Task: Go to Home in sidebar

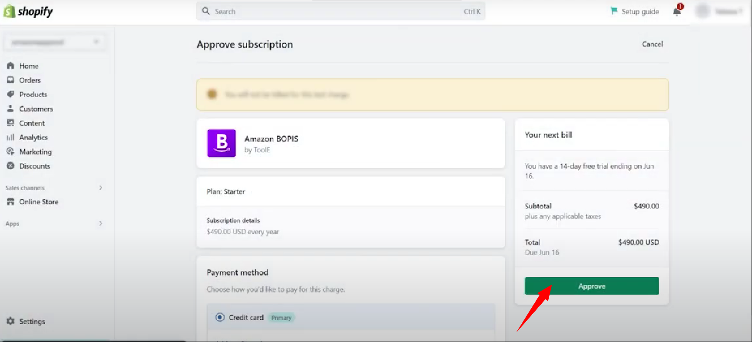Action: pyautogui.click(x=29, y=66)
